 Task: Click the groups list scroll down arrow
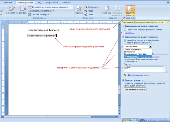165,71
